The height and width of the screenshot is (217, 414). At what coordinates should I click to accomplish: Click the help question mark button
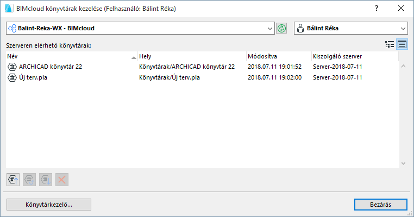(x=377, y=9)
